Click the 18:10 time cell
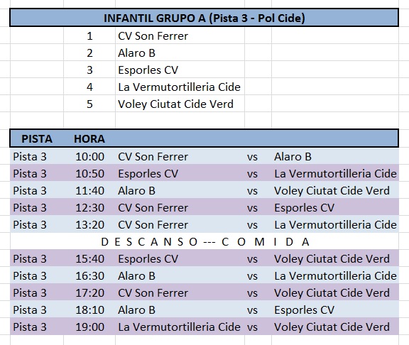This screenshot has height=345, width=409. [x=89, y=310]
